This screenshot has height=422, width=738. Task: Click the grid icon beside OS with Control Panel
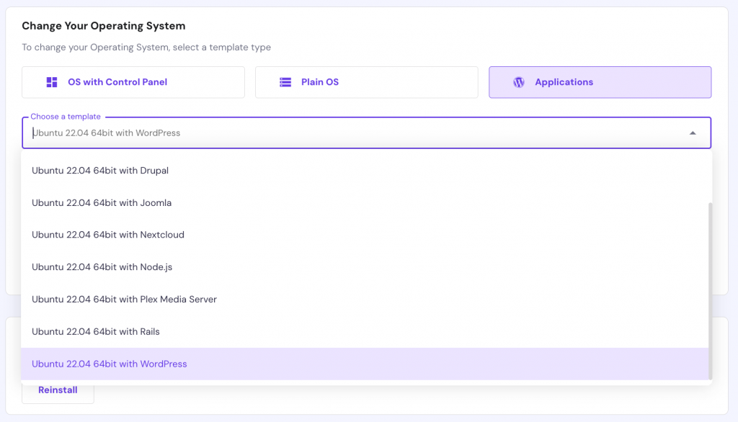pyautogui.click(x=51, y=81)
